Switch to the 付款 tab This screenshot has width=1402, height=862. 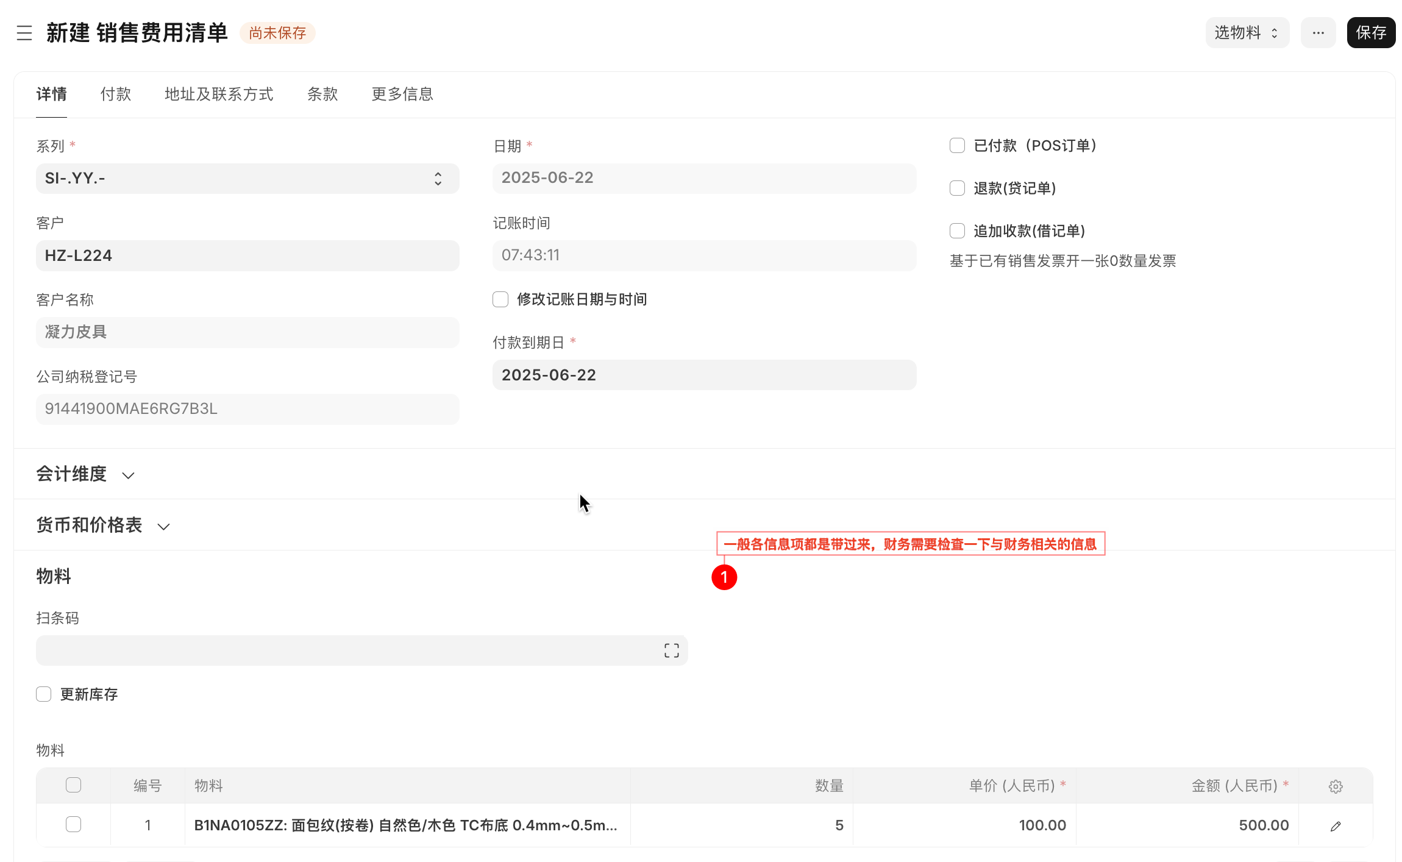pos(116,94)
